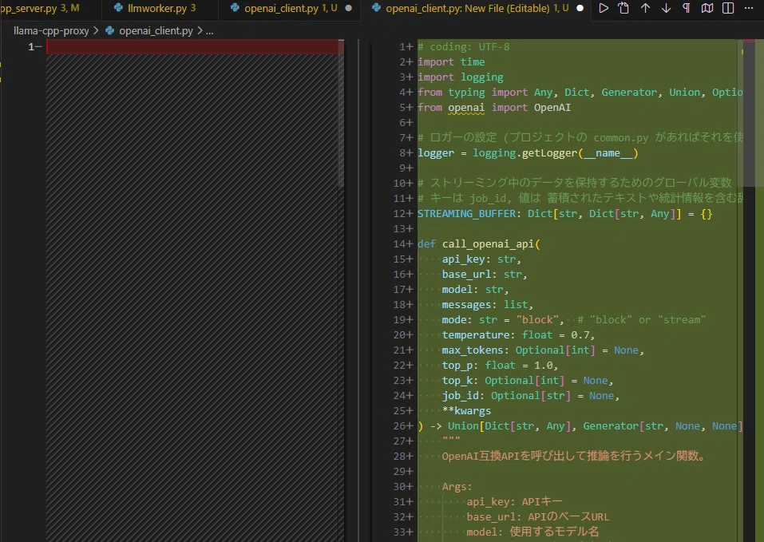The width and height of the screenshot is (764, 542).
Task: Toggle whitespace trimming with pilcrow icon
Action: [x=687, y=8]
